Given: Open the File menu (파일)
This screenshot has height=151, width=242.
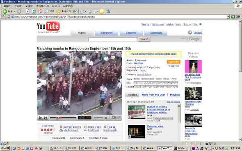Looking at the screenshot, I should click(7, 6).
